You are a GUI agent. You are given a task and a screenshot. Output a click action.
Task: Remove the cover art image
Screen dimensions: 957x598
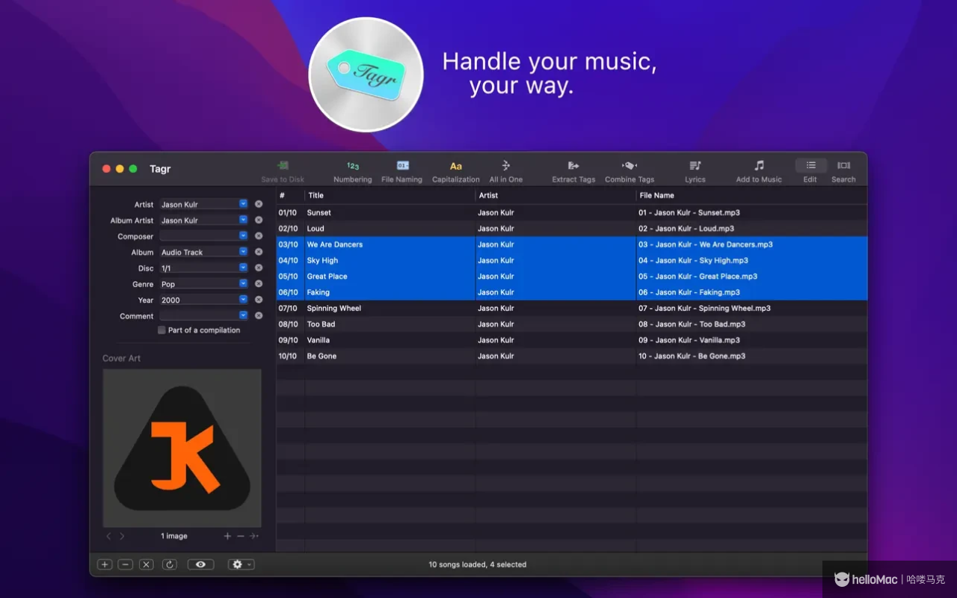(x=240, y=536)
